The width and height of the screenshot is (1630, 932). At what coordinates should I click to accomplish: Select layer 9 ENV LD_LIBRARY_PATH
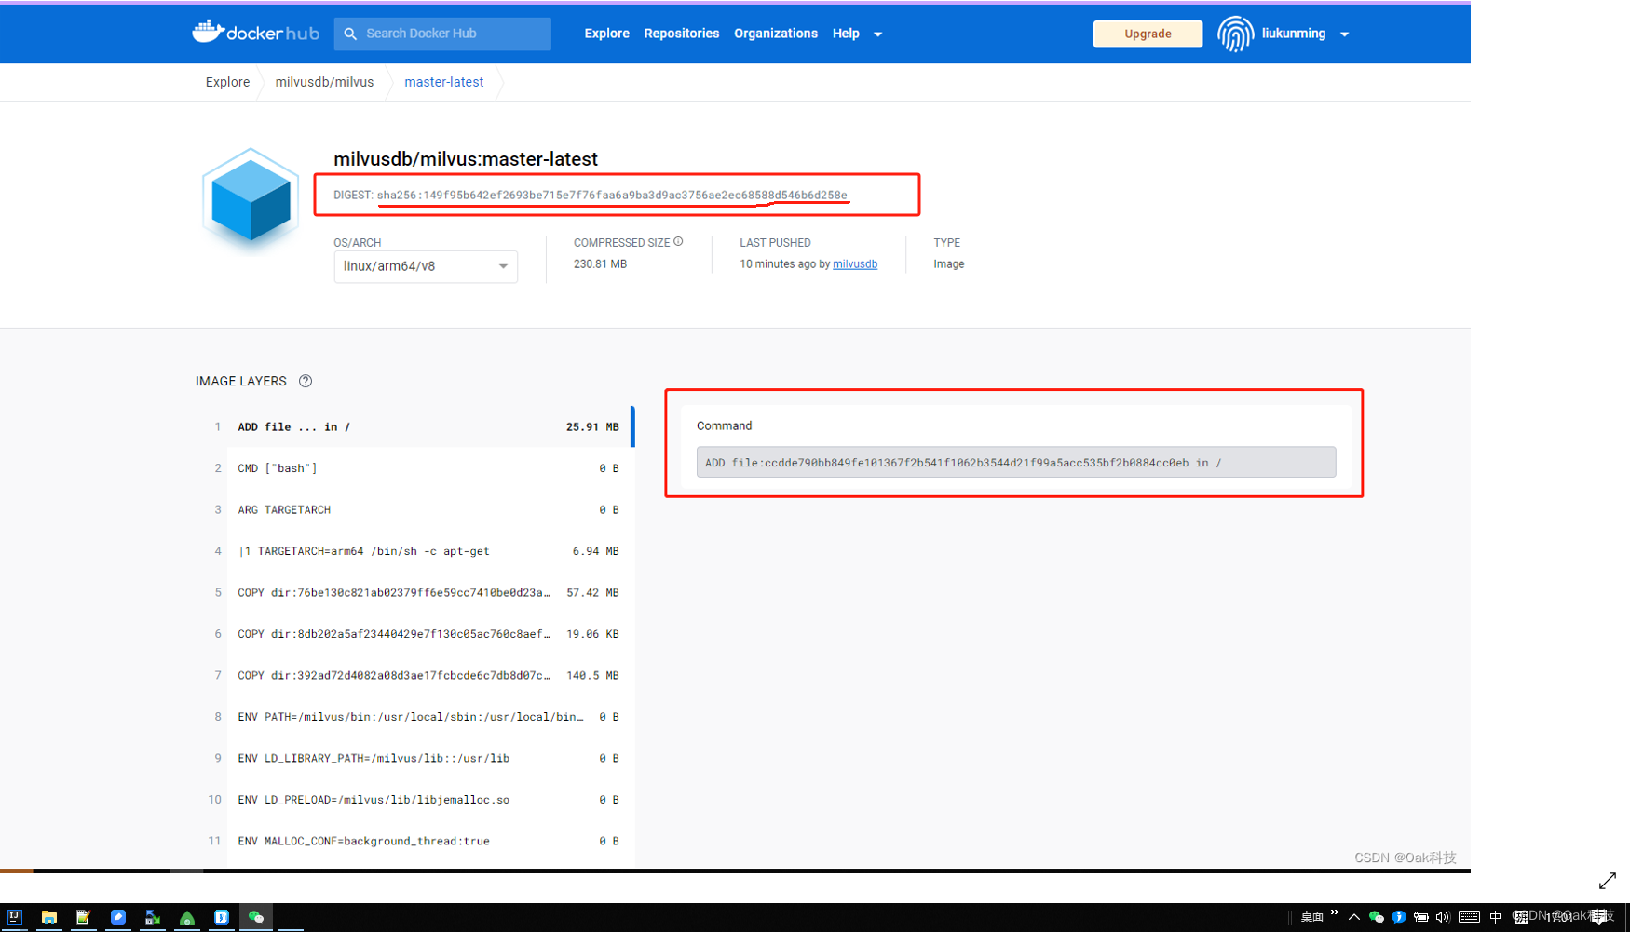414,759
